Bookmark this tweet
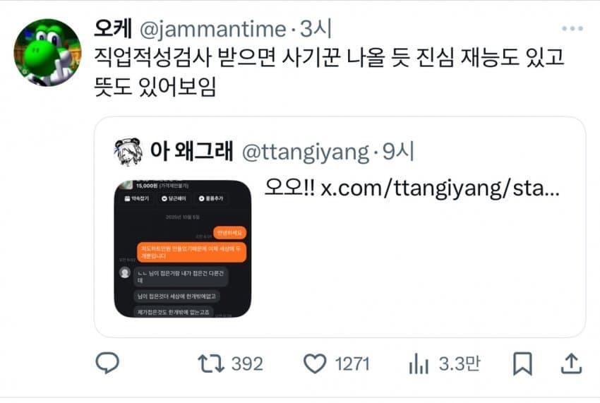The width and height of the screenshot is (600, 403). (x=522, y=363)
